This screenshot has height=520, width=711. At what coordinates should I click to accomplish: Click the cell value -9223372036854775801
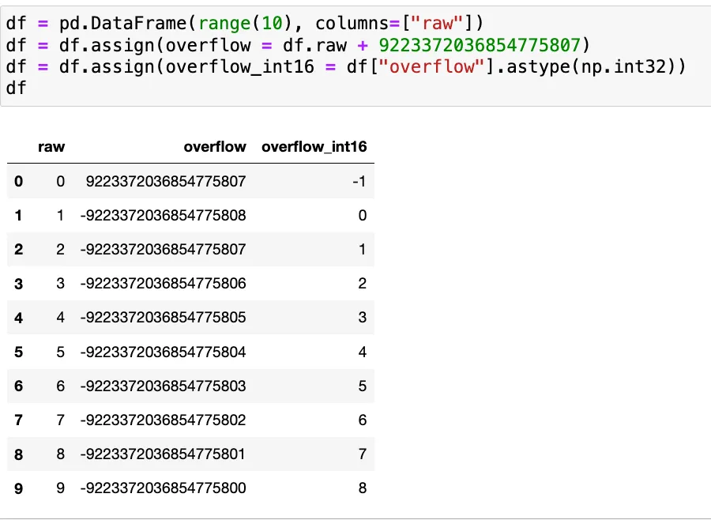pos(164,454)
